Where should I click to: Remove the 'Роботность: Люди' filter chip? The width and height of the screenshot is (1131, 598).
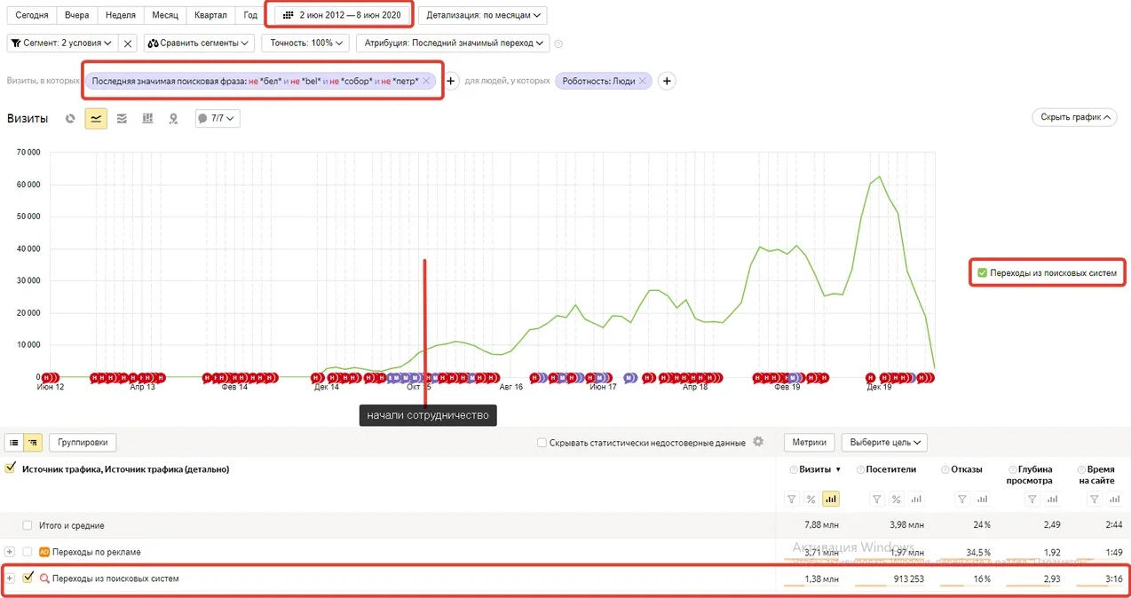coord(643,81)
